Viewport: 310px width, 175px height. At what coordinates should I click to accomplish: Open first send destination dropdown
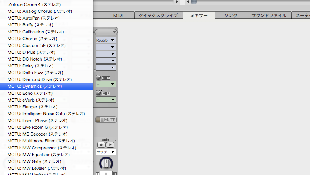pyautogui.click(x=106, y=84)
